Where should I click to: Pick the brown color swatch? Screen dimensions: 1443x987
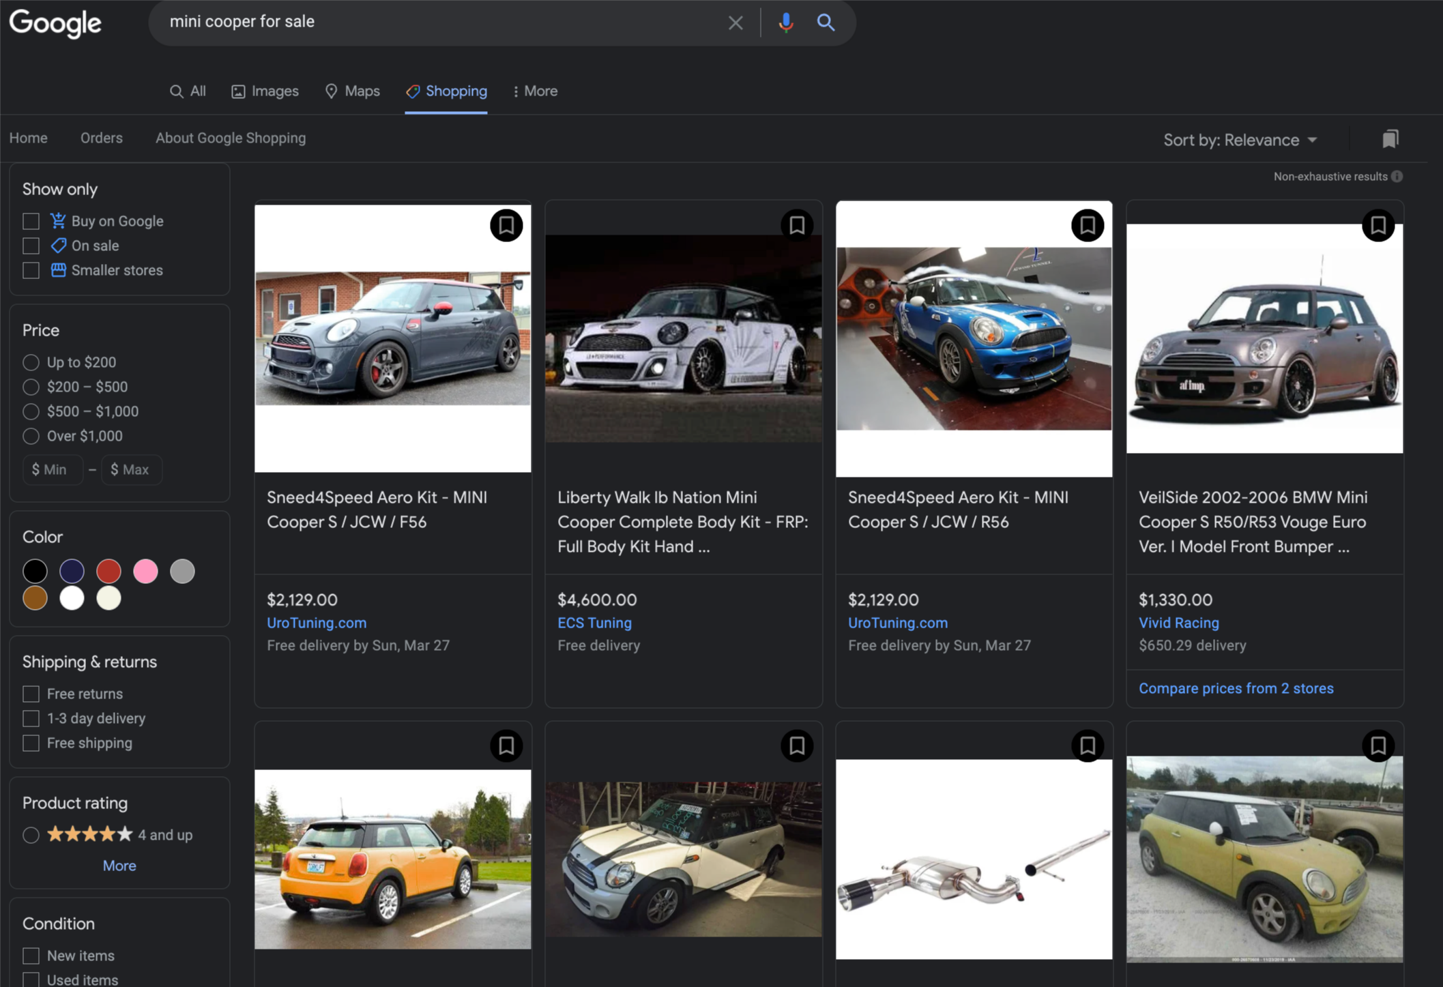pyautogui.click(x=35, y=598)
